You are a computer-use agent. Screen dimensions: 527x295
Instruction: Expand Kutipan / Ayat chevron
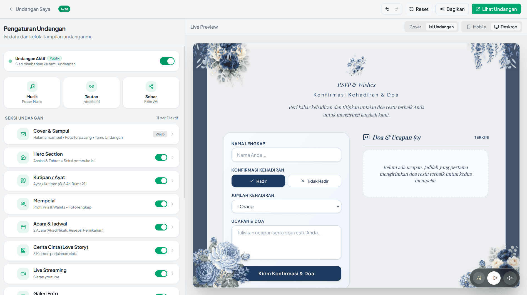[x=173, y=181]
